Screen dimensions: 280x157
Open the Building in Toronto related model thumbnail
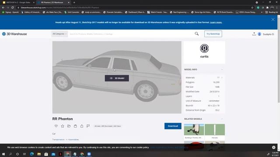194,130
